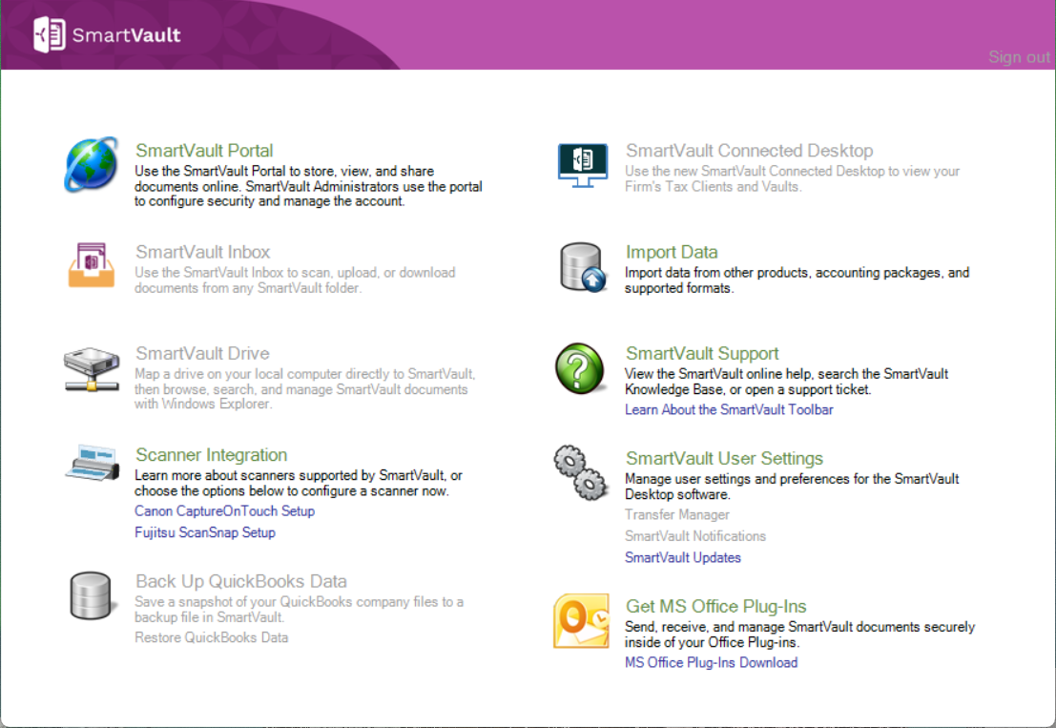Click the Back Up QuickBooks Data database icon
Viewport: 1056px width, 728px height.
coord(91,595)
